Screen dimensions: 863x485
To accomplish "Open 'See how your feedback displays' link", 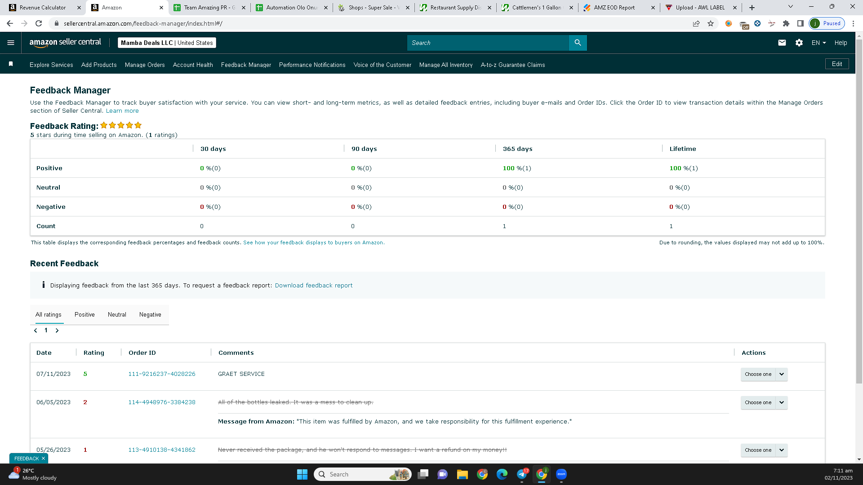I will click(x=314, y=242).
